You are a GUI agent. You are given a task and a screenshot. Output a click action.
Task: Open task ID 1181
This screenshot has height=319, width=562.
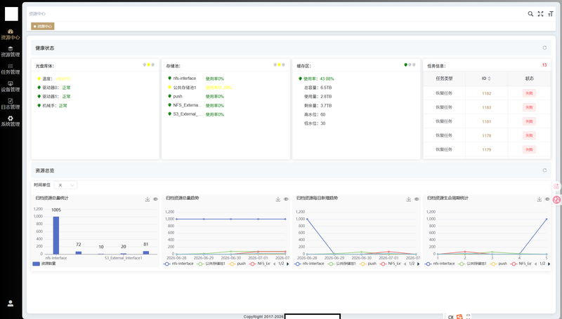[486, 121]
